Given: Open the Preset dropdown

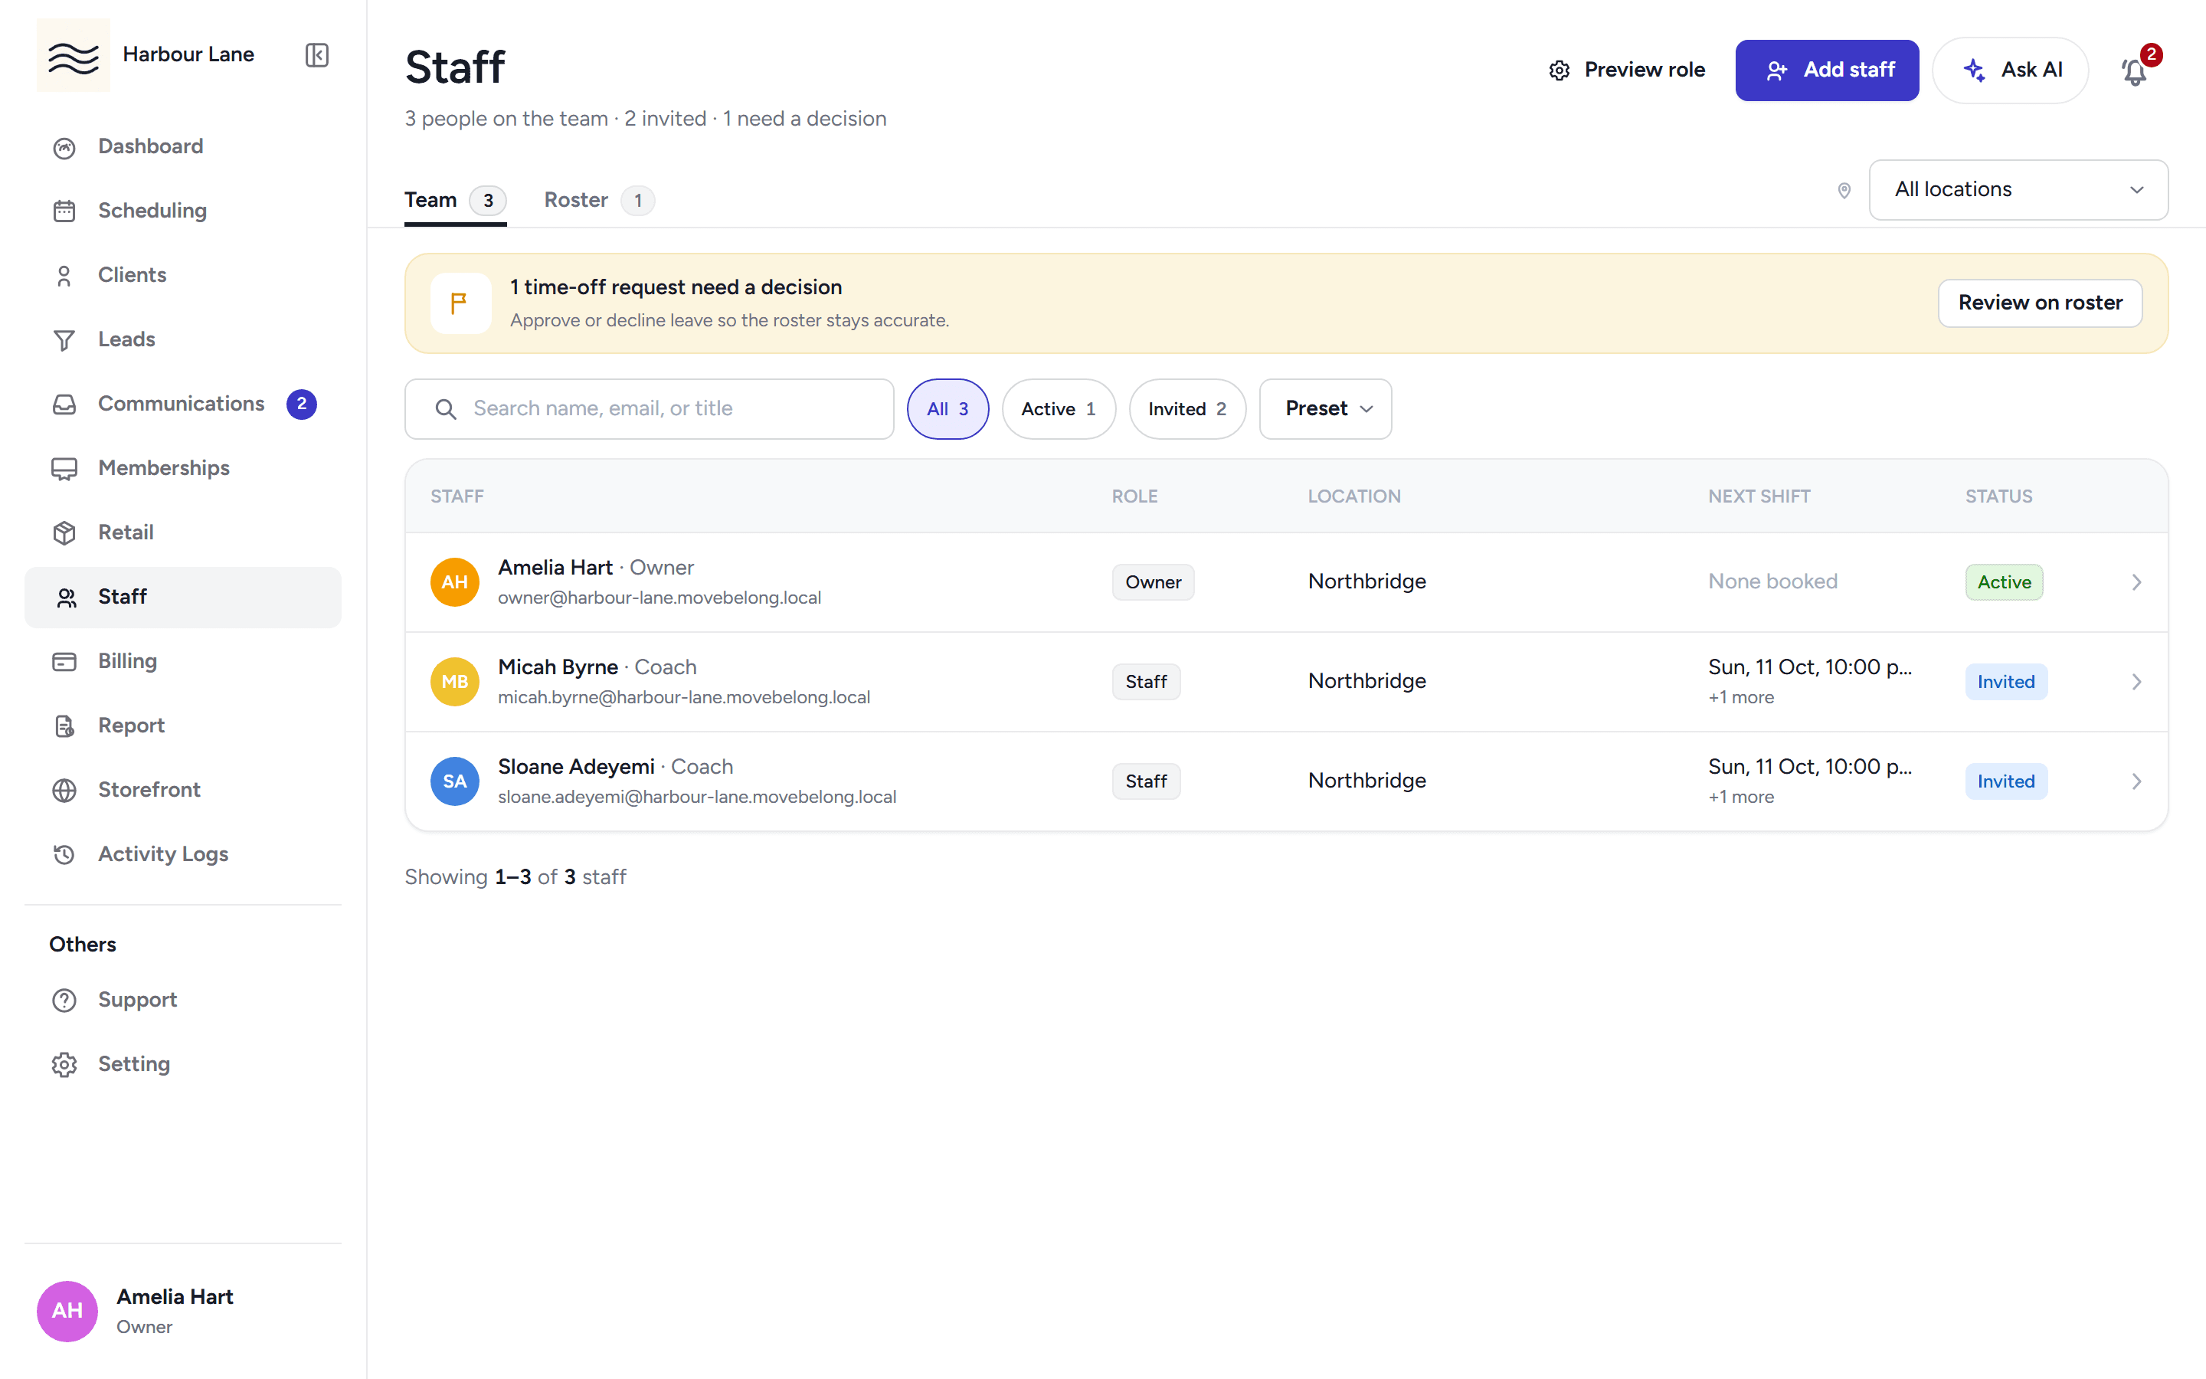Looking at the screenshot, I should (x=1324, y=408).
